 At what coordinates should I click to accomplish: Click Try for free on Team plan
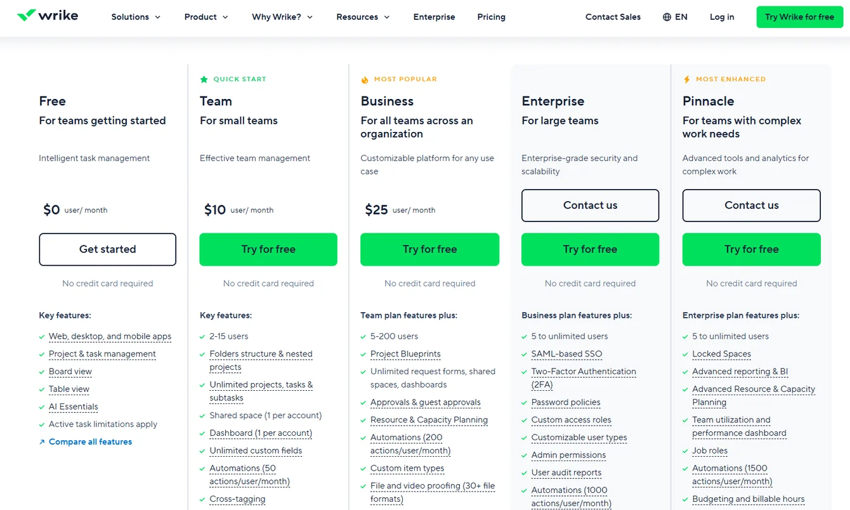268,249
